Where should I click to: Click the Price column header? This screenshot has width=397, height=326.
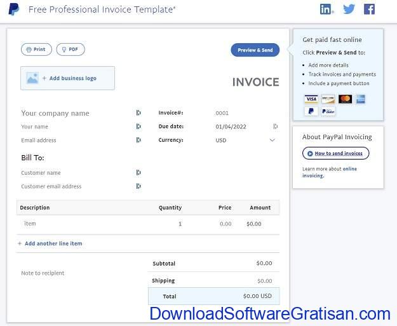click(225, 207)
